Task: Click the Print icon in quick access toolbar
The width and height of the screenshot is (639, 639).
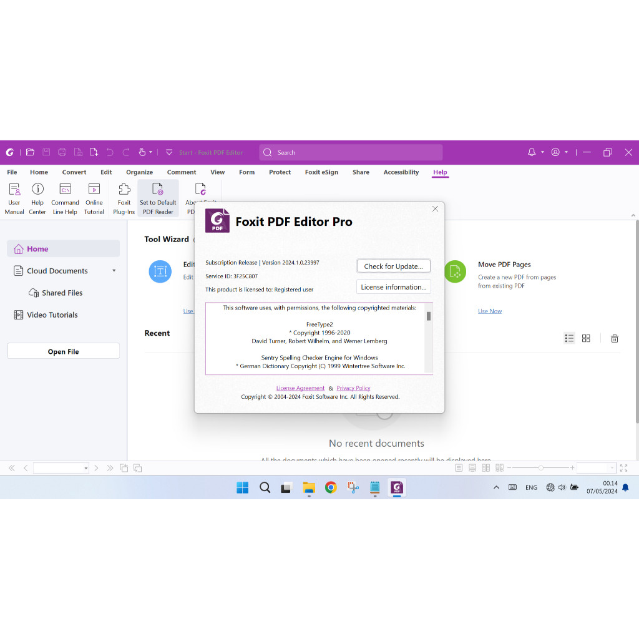Action: coord(62,152)
